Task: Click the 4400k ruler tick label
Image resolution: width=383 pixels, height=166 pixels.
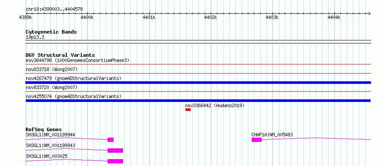Action: [87, 18]
